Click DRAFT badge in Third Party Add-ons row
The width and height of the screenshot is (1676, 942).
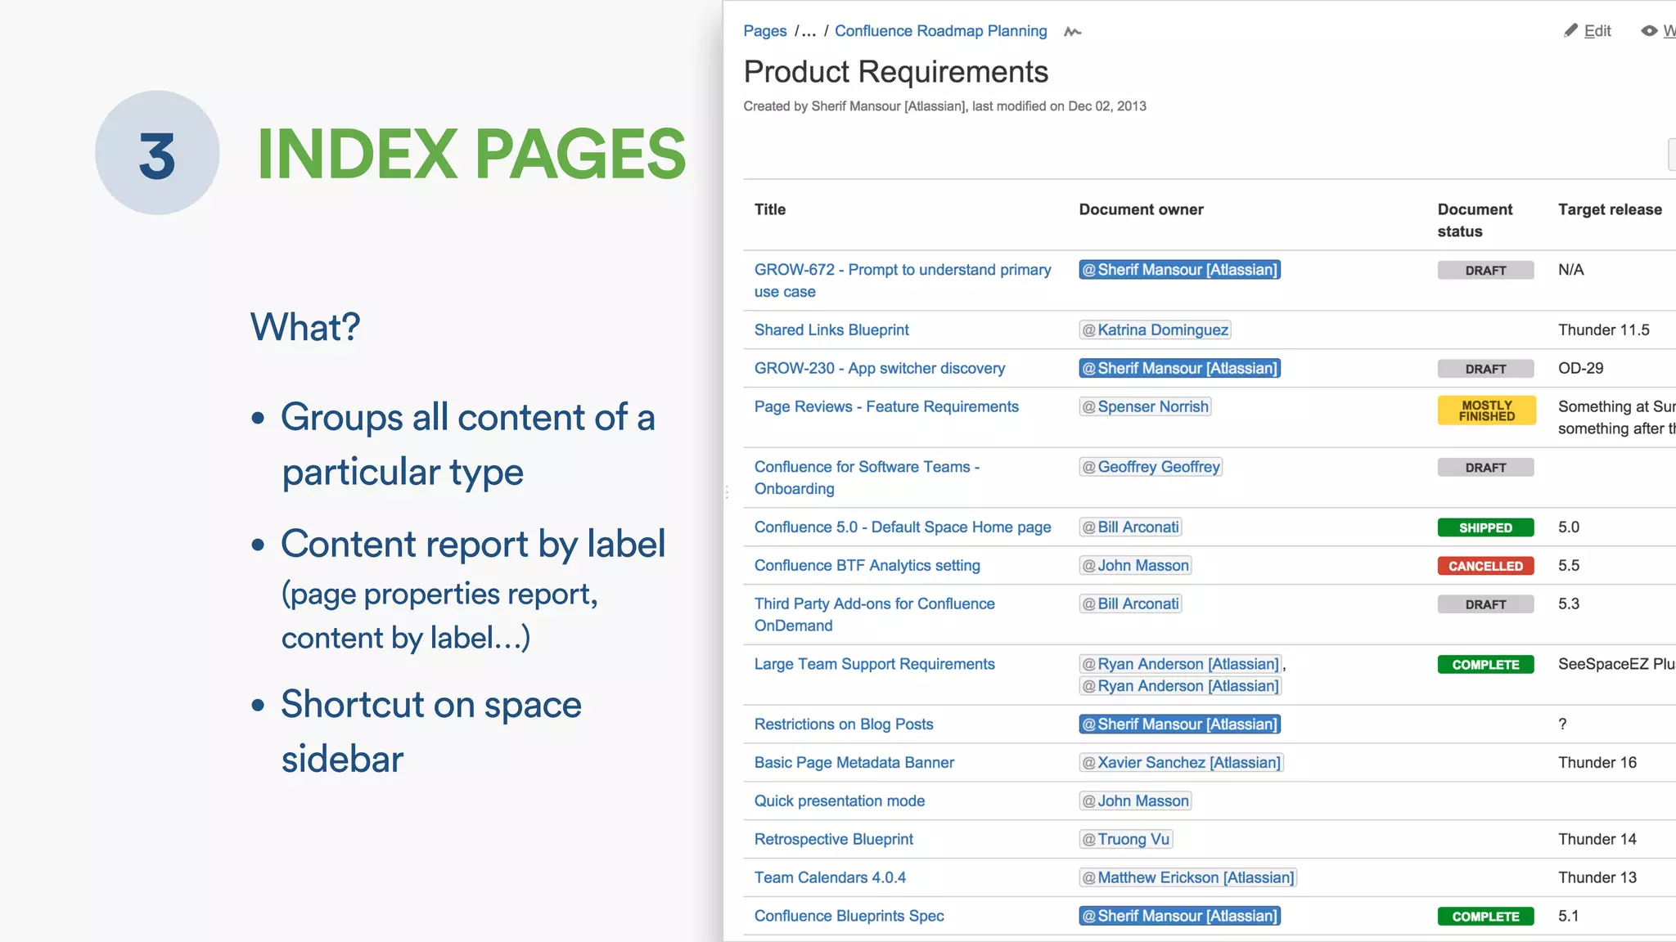point(1485,604)
